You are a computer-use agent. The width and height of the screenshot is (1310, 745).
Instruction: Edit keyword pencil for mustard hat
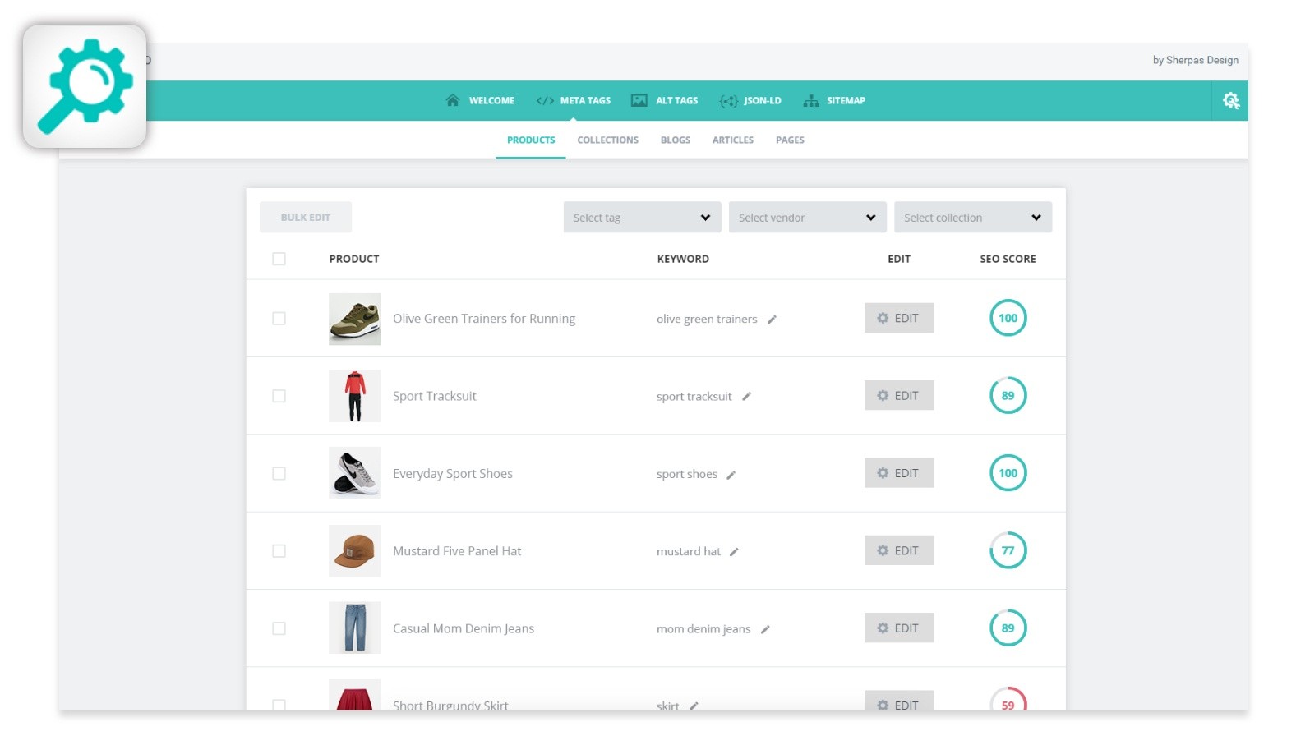734,552
